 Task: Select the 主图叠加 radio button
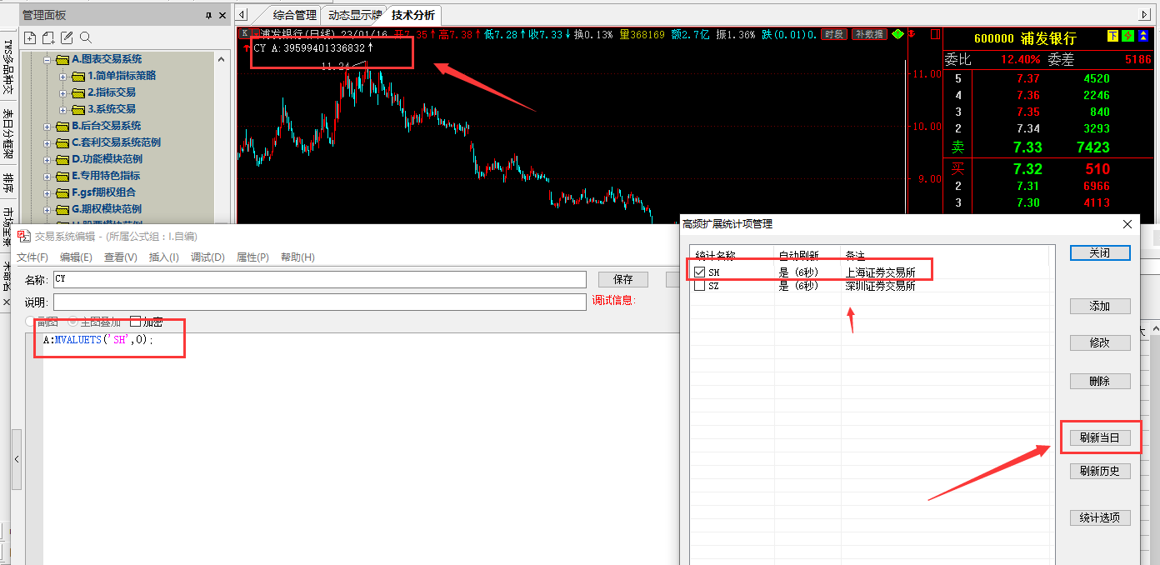click(x=72, y=322)
